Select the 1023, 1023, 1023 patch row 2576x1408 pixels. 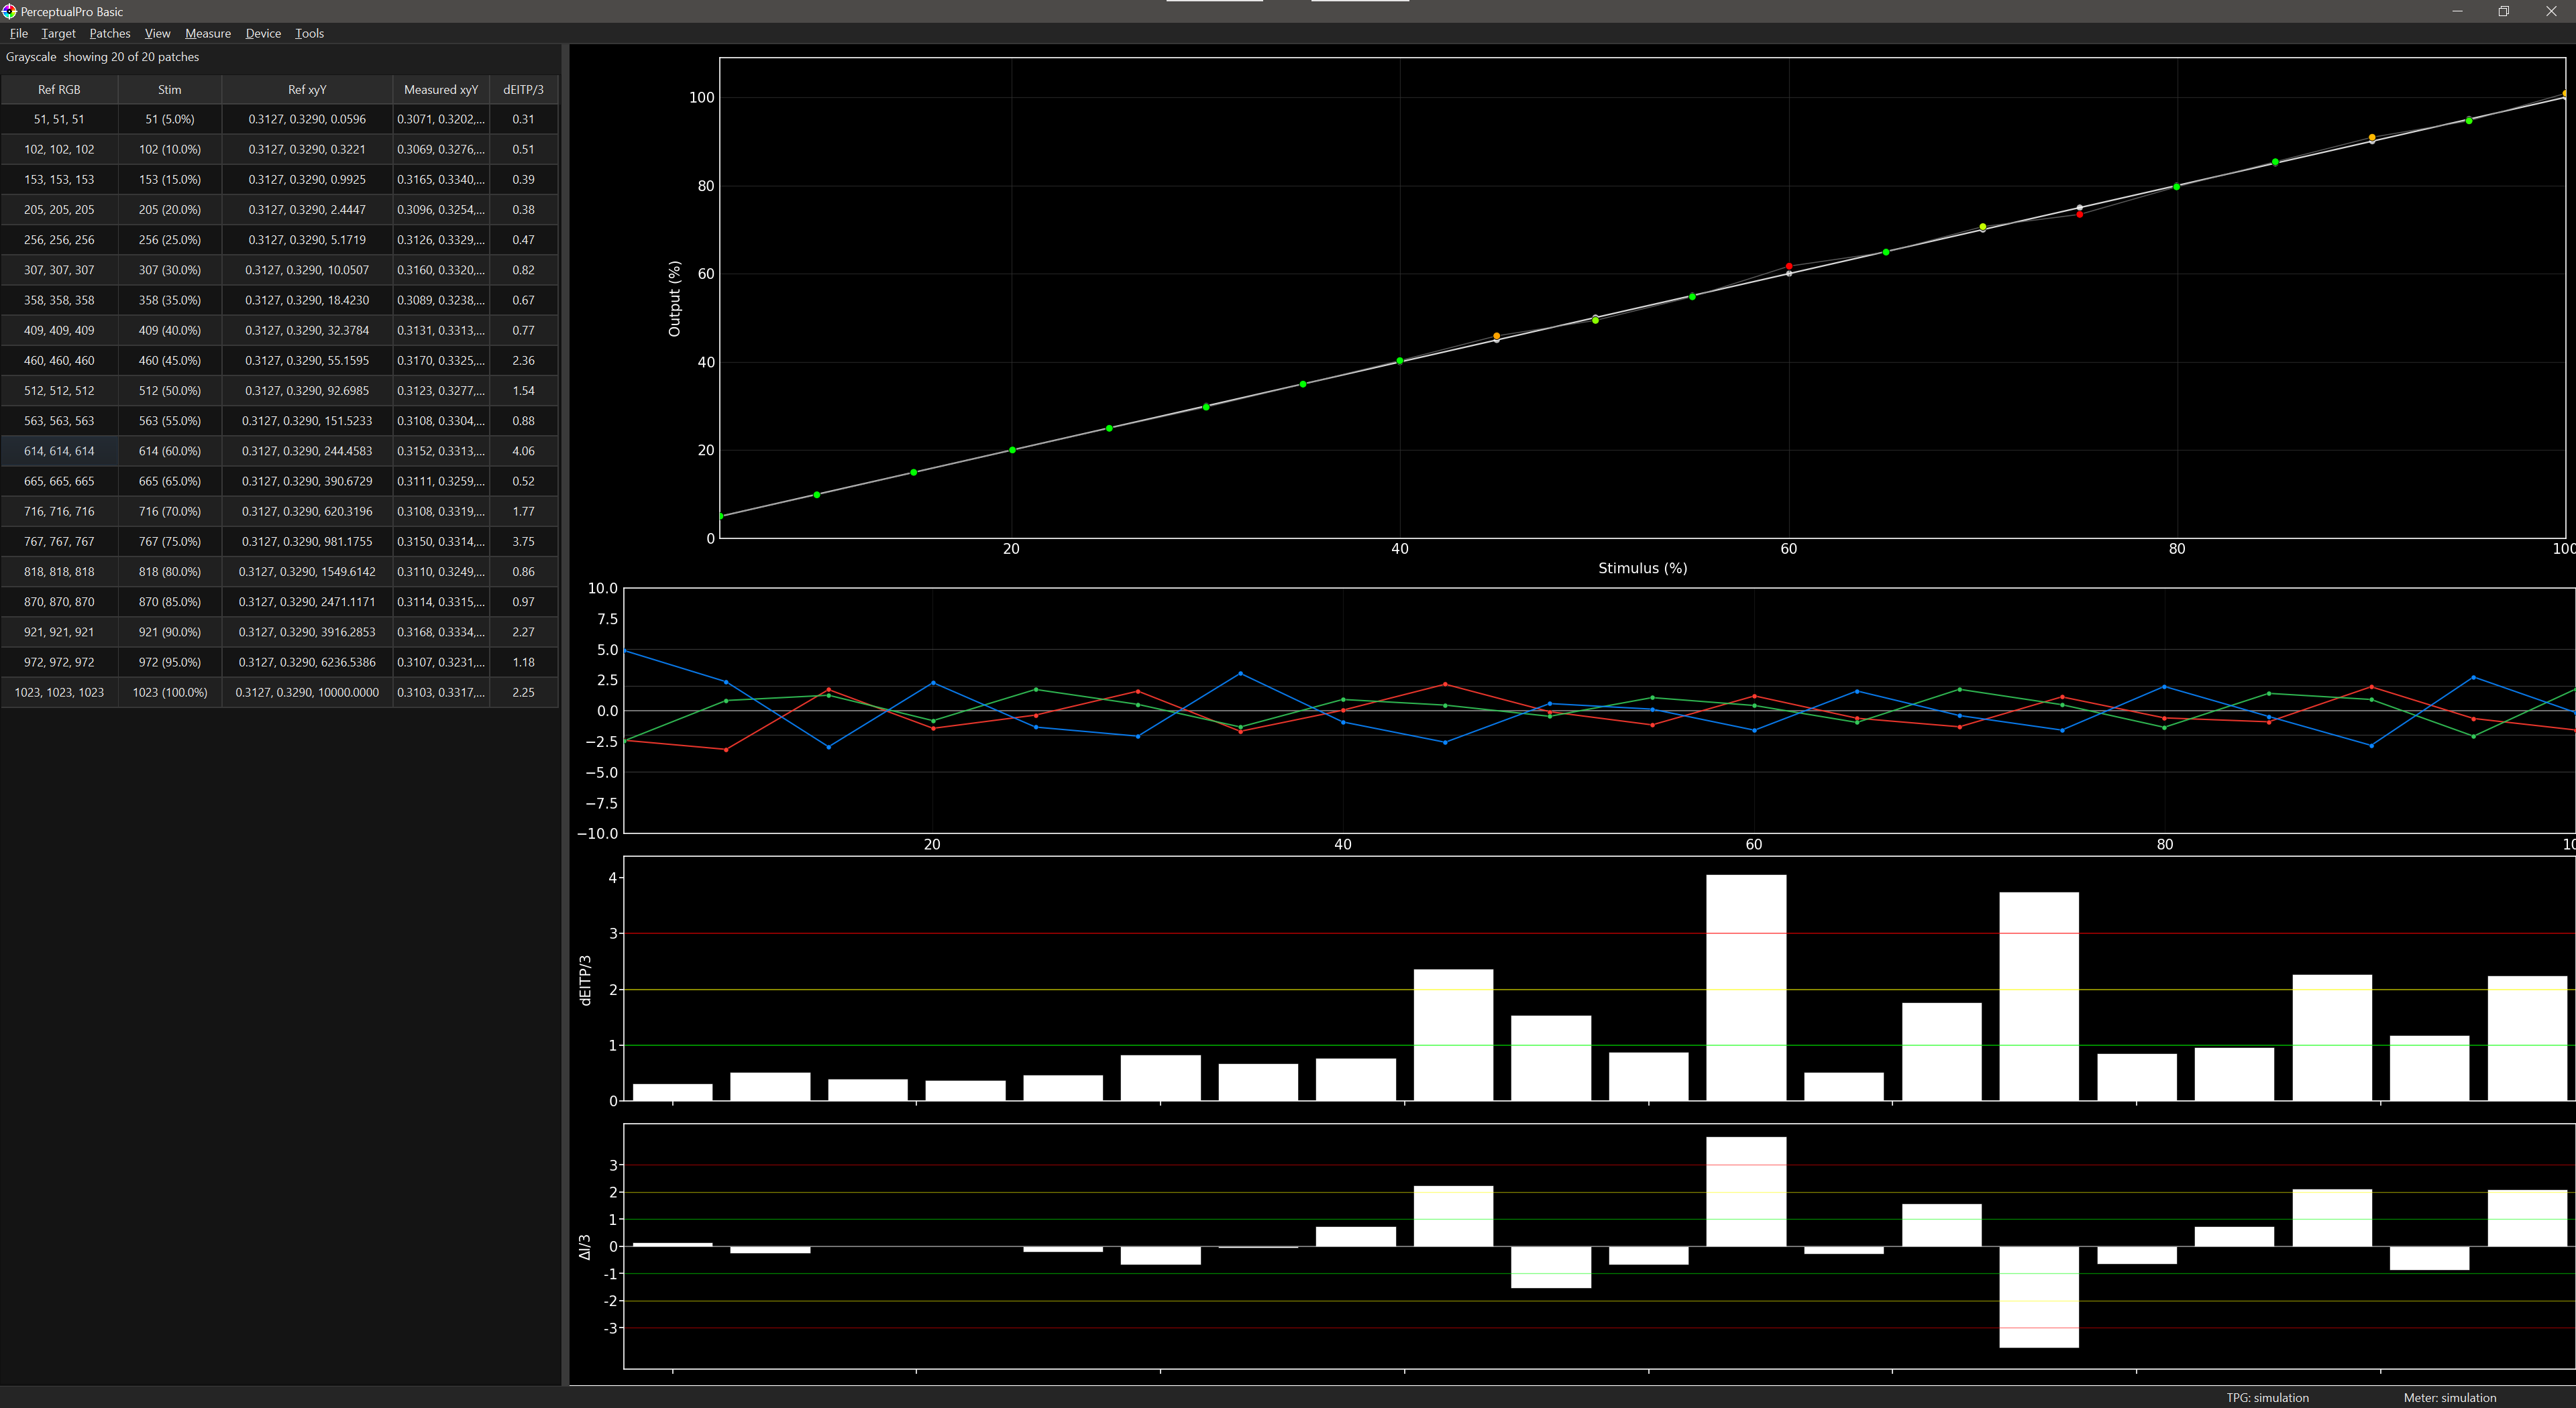pos(279,693)
